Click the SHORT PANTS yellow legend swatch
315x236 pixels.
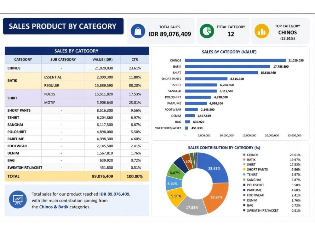pyautogui.click(x=244, y=169)
